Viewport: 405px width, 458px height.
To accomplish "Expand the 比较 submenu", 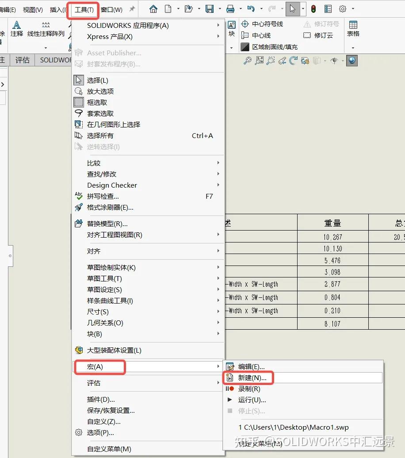I will (x=149, y=163).
